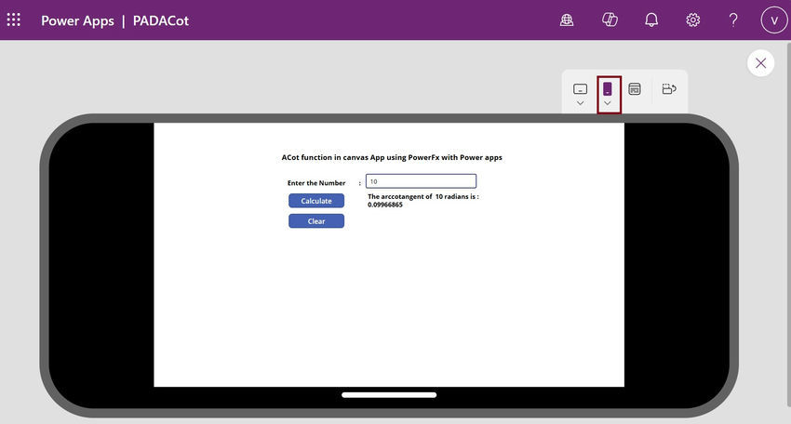Screen dimensions: 791x424
Task: Open the app launcher waffle icon
Action: tap(14, 20)
